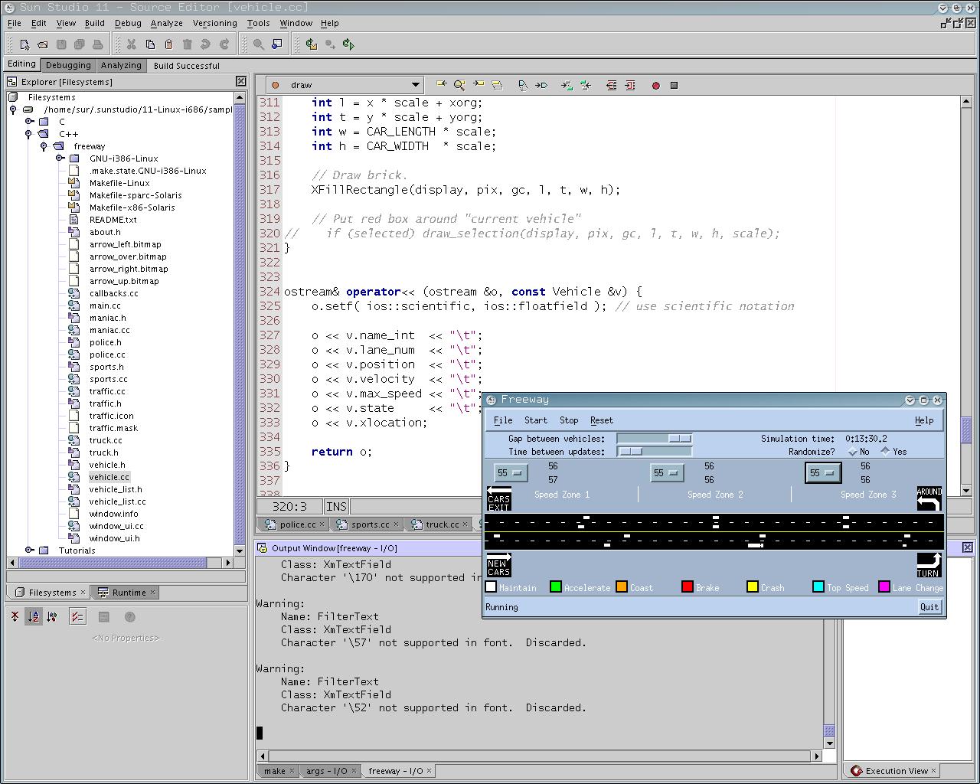Select Makefile-Linux in the explorer
The image size is (980, 784).
click(x=119, y=183)
